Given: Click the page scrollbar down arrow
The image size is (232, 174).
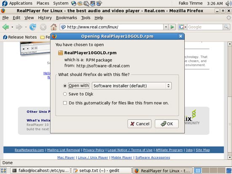Looking at the screenshot, I should tap(229, 157).
